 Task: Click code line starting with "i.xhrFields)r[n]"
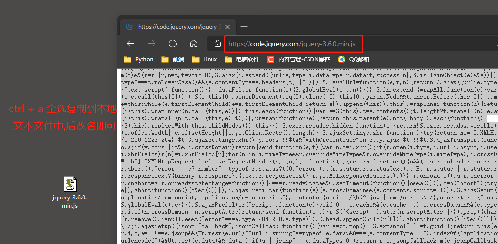coord(309,154)
